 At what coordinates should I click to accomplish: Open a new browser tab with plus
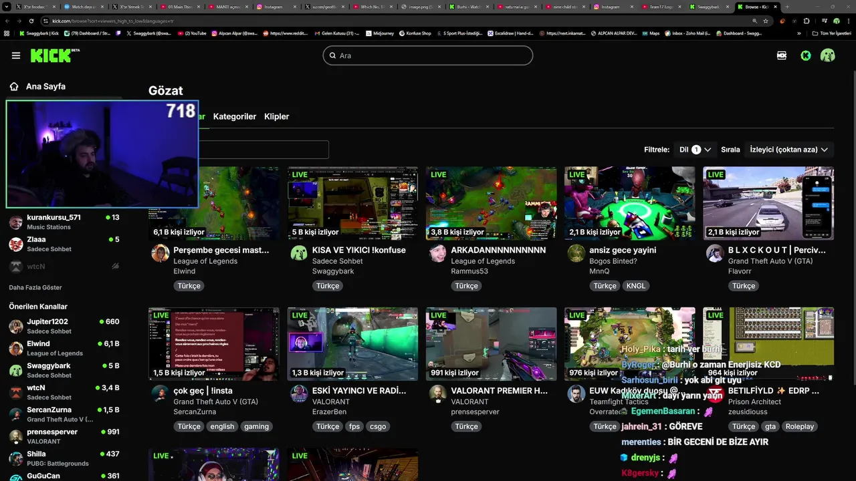(787, 7)
